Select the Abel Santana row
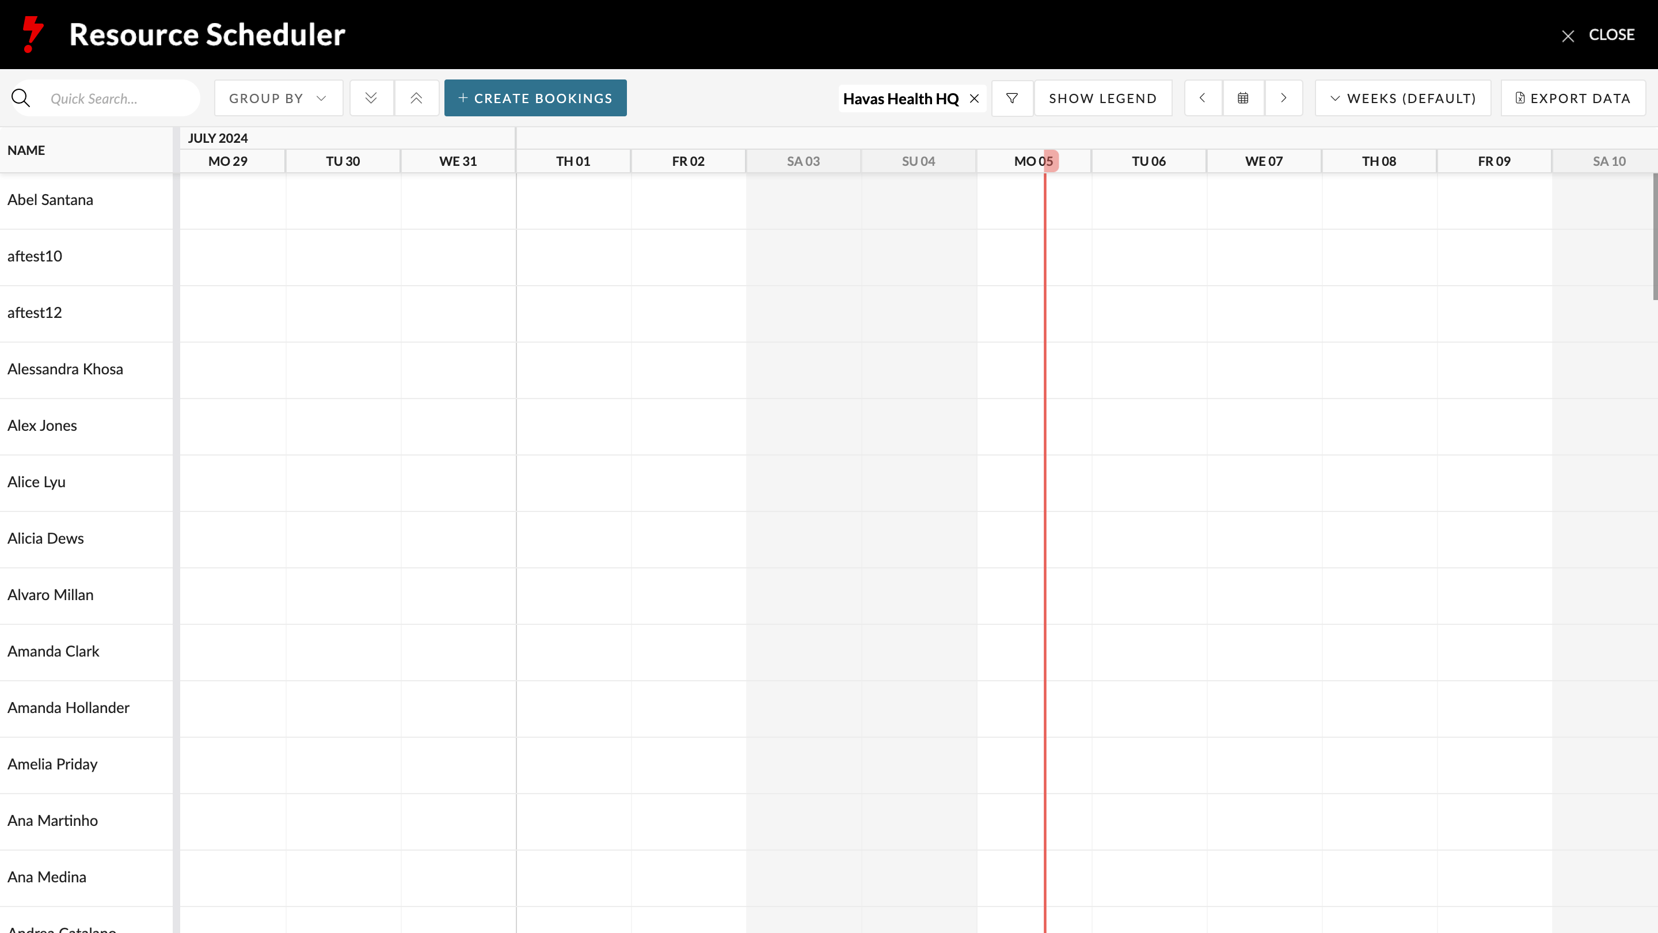The height and width of the screenshot is (933, 1658). click(86, 200)
